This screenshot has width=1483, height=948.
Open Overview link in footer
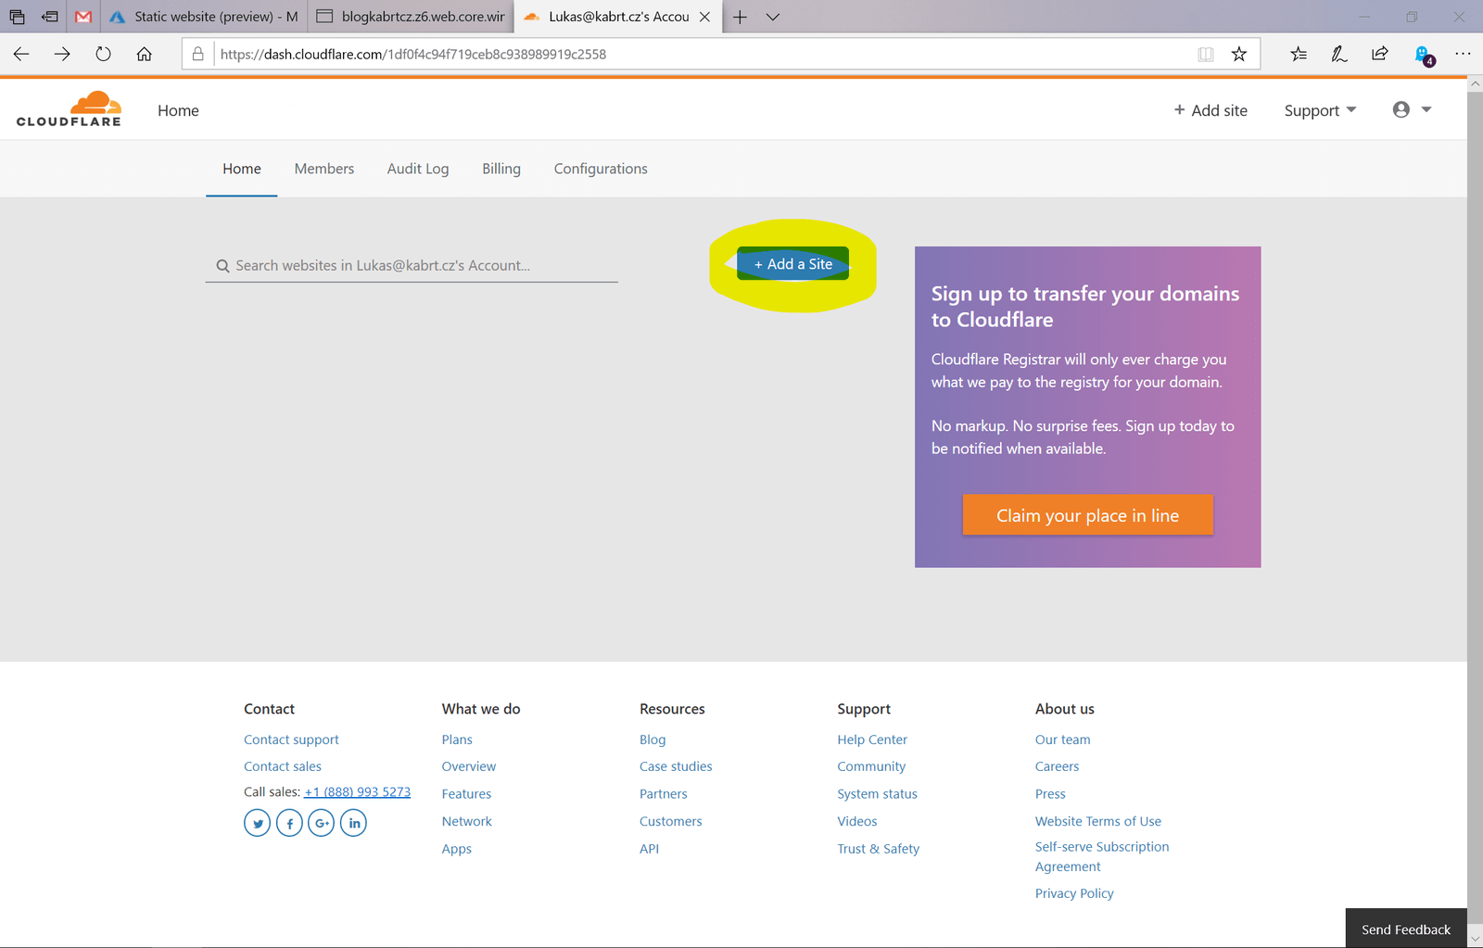click(469, 766)
